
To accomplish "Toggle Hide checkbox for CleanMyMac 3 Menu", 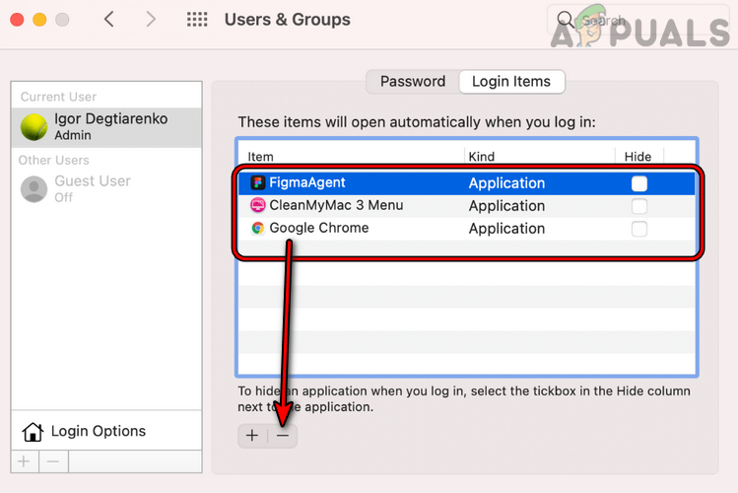I will coord(639,206).
